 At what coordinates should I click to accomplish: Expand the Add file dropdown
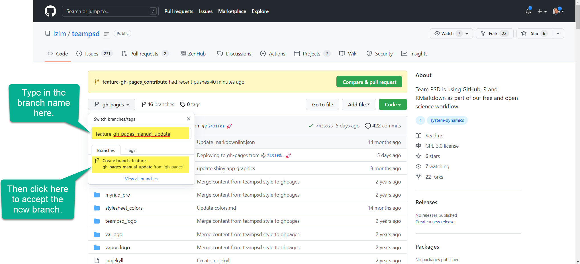tap(359, 104)
